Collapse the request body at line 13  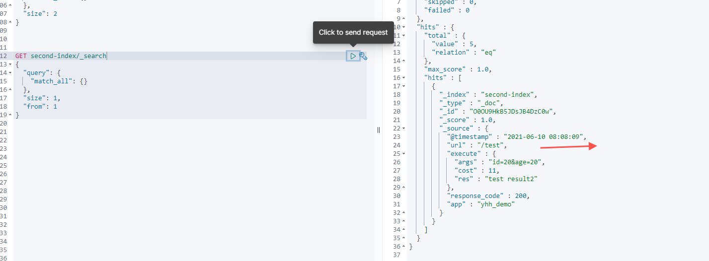point(11,65)
